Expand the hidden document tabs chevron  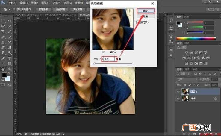165,15
